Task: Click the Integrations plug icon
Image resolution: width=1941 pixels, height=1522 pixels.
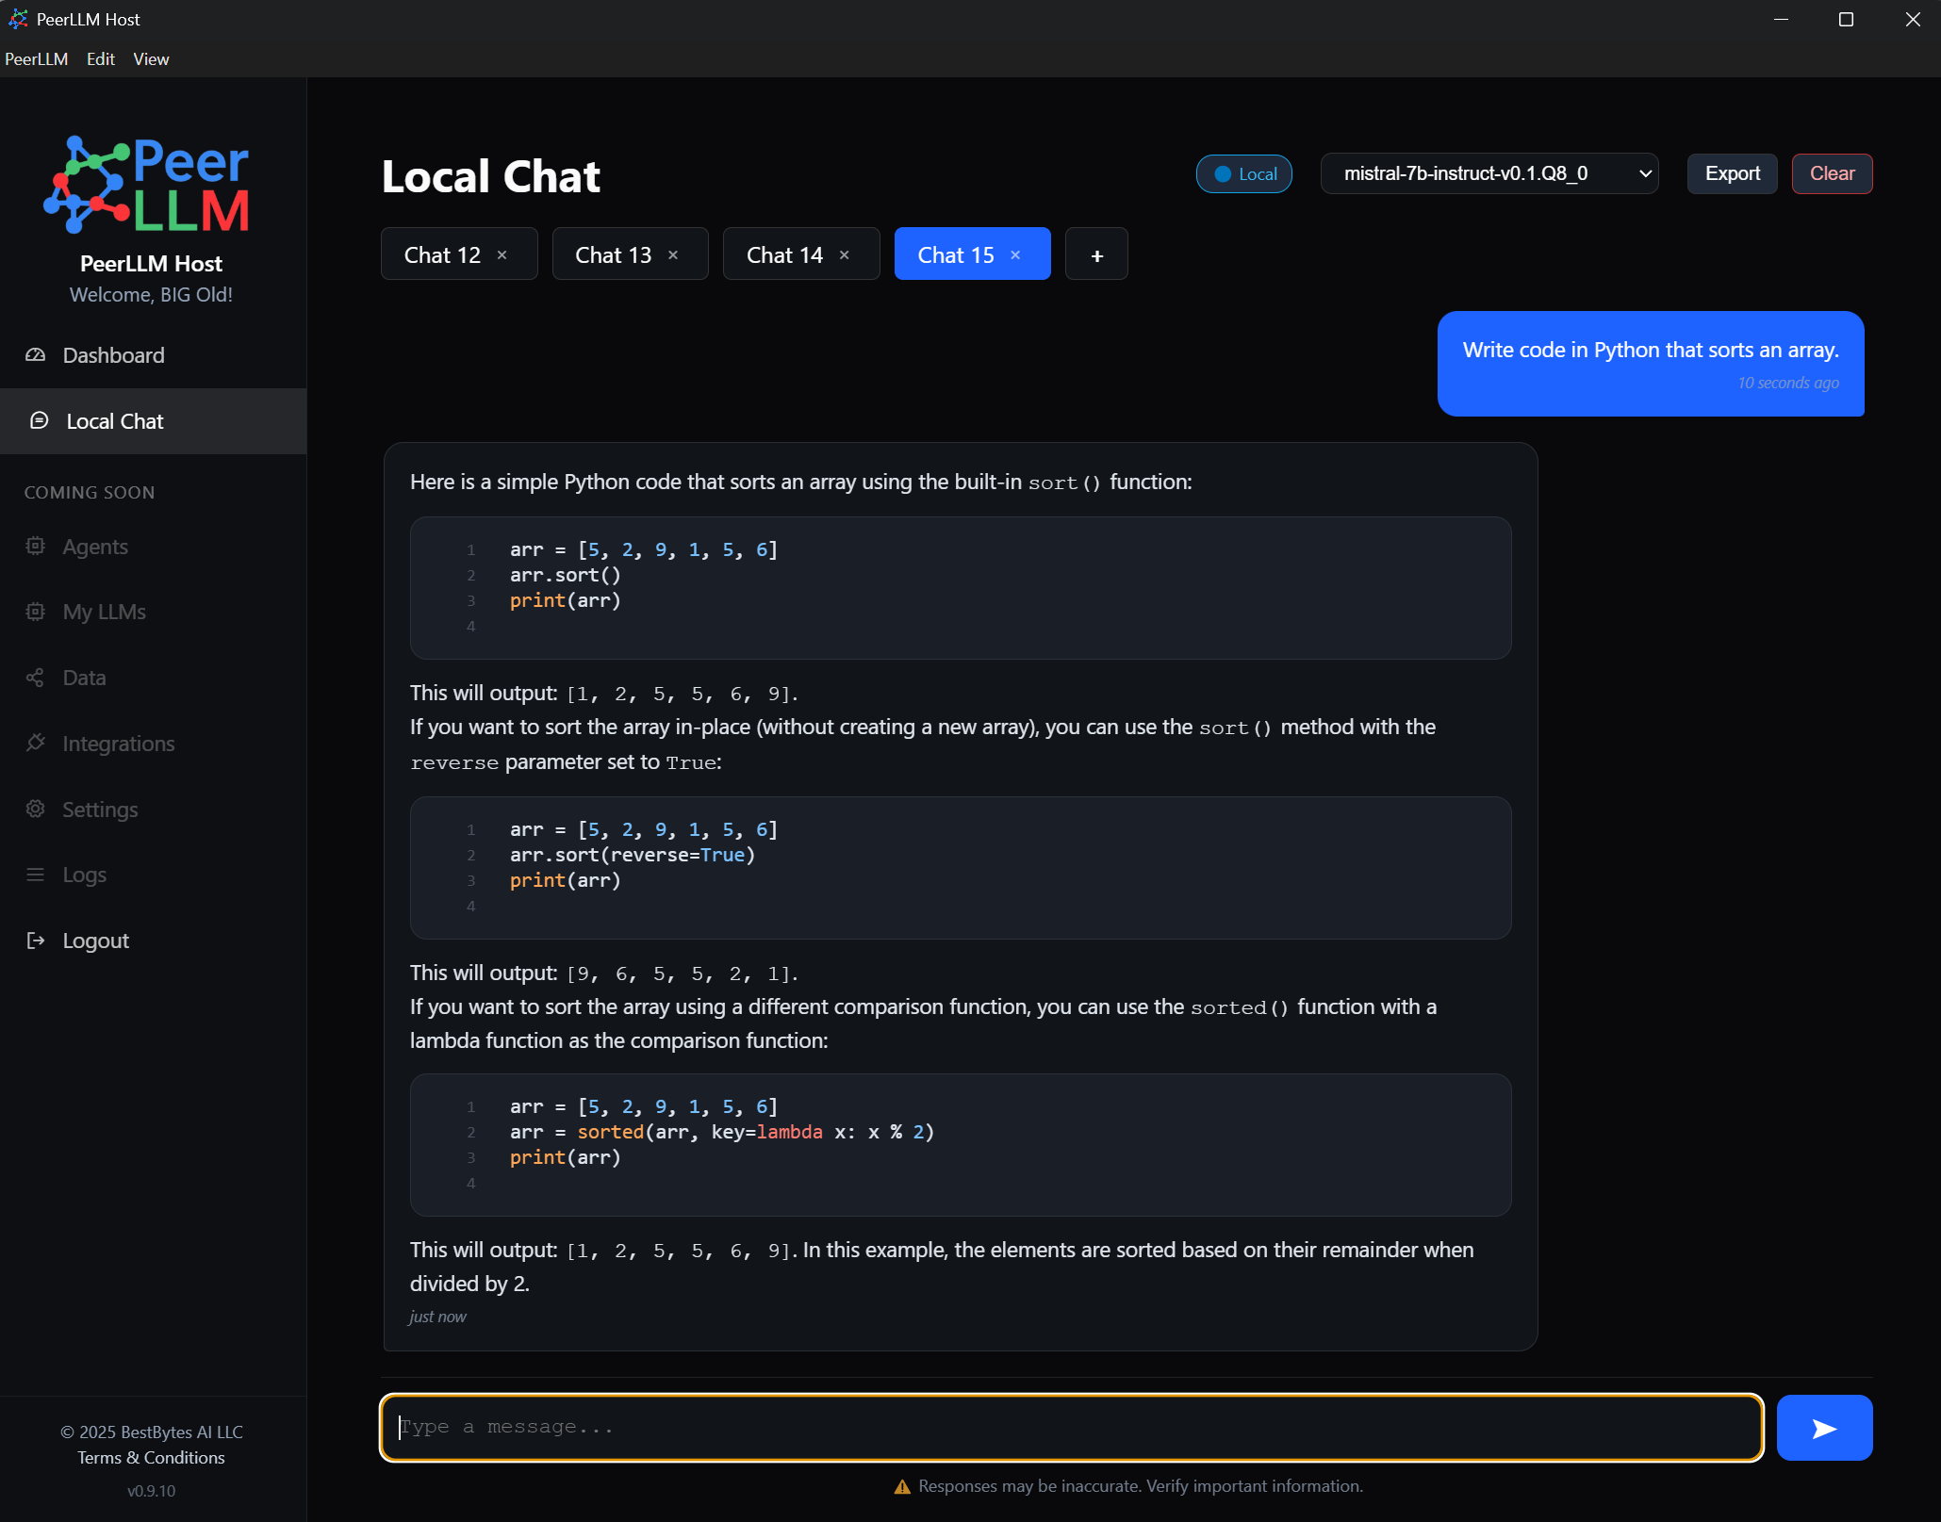Action: 36,744
